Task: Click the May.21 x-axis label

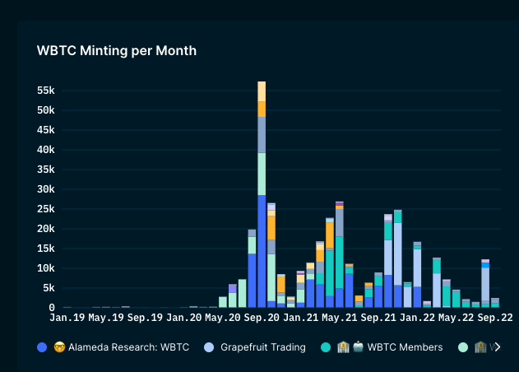Action: [339, 318]
